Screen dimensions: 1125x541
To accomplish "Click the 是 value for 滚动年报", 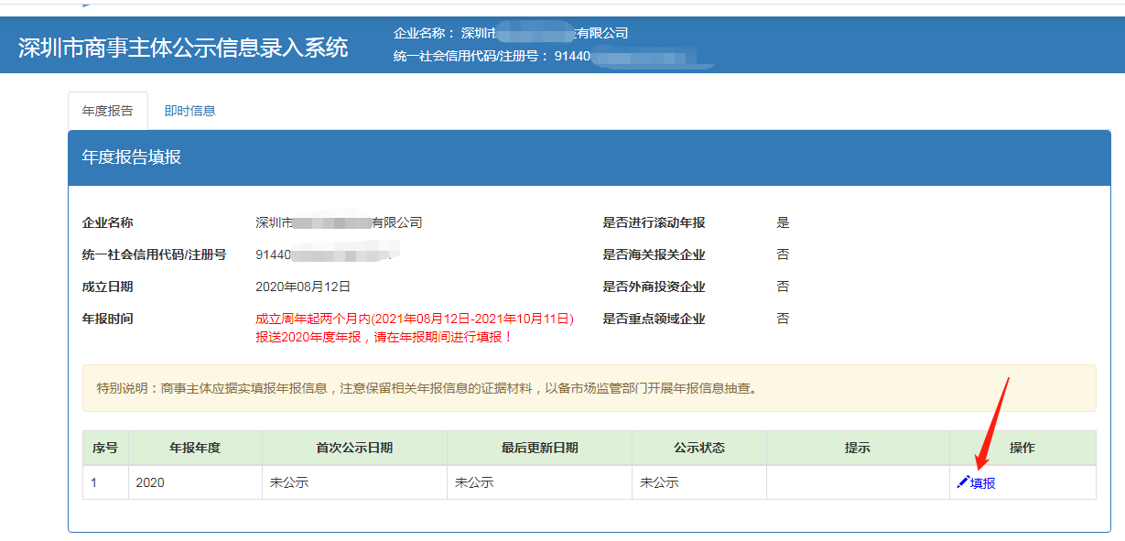I will point(783,222).
